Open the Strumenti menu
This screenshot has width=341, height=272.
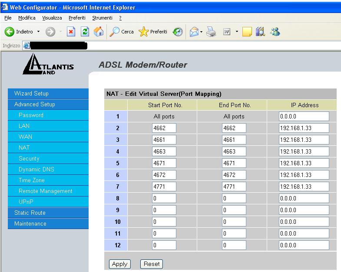click(102, 18)
